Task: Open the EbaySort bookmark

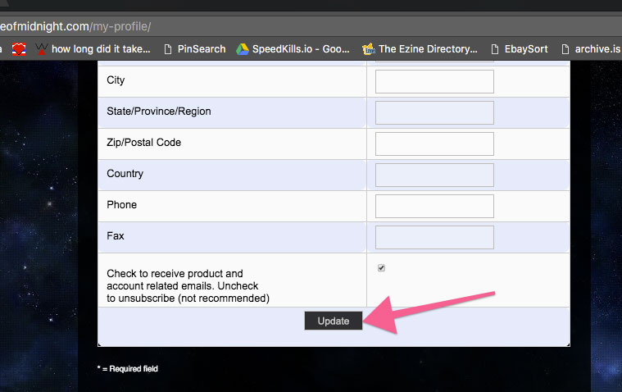Action: pyautogui.click(x=526, y=49)
